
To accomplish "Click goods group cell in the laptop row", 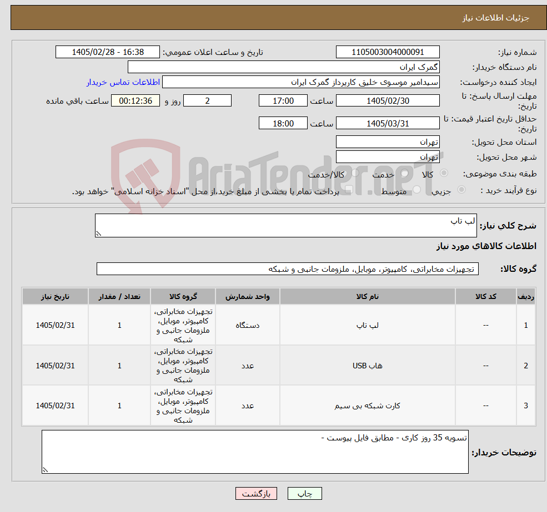I will tap(183, 325).
